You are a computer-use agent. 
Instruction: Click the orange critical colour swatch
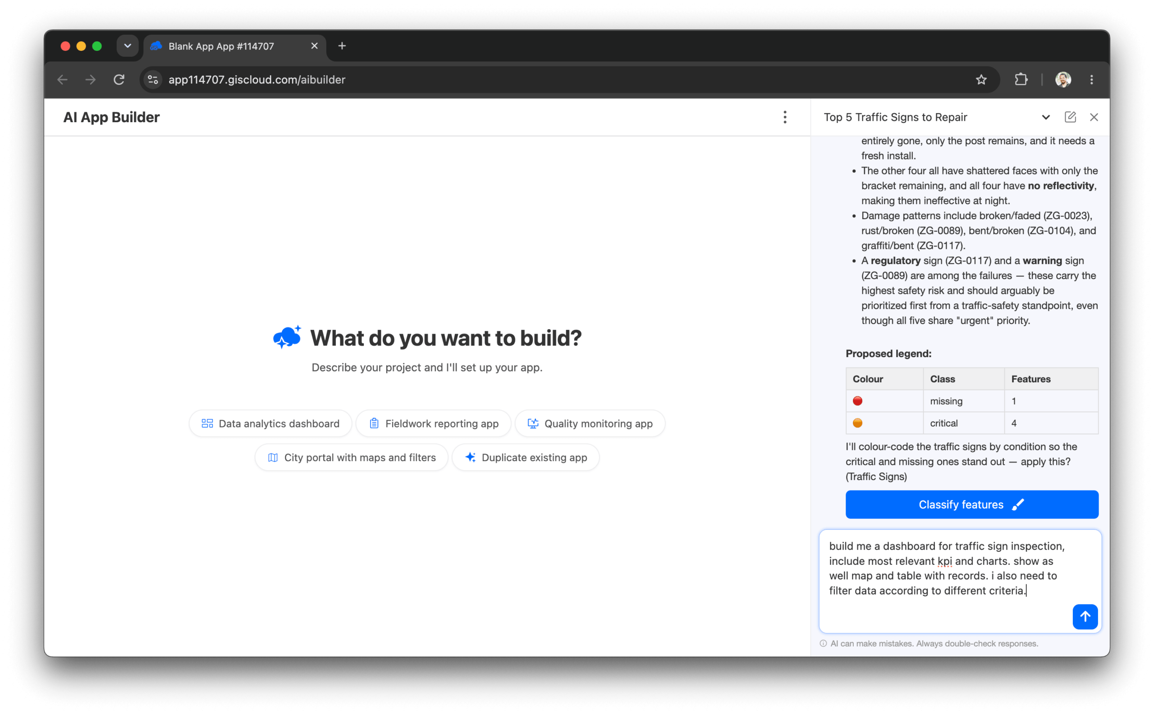point(857,423)
